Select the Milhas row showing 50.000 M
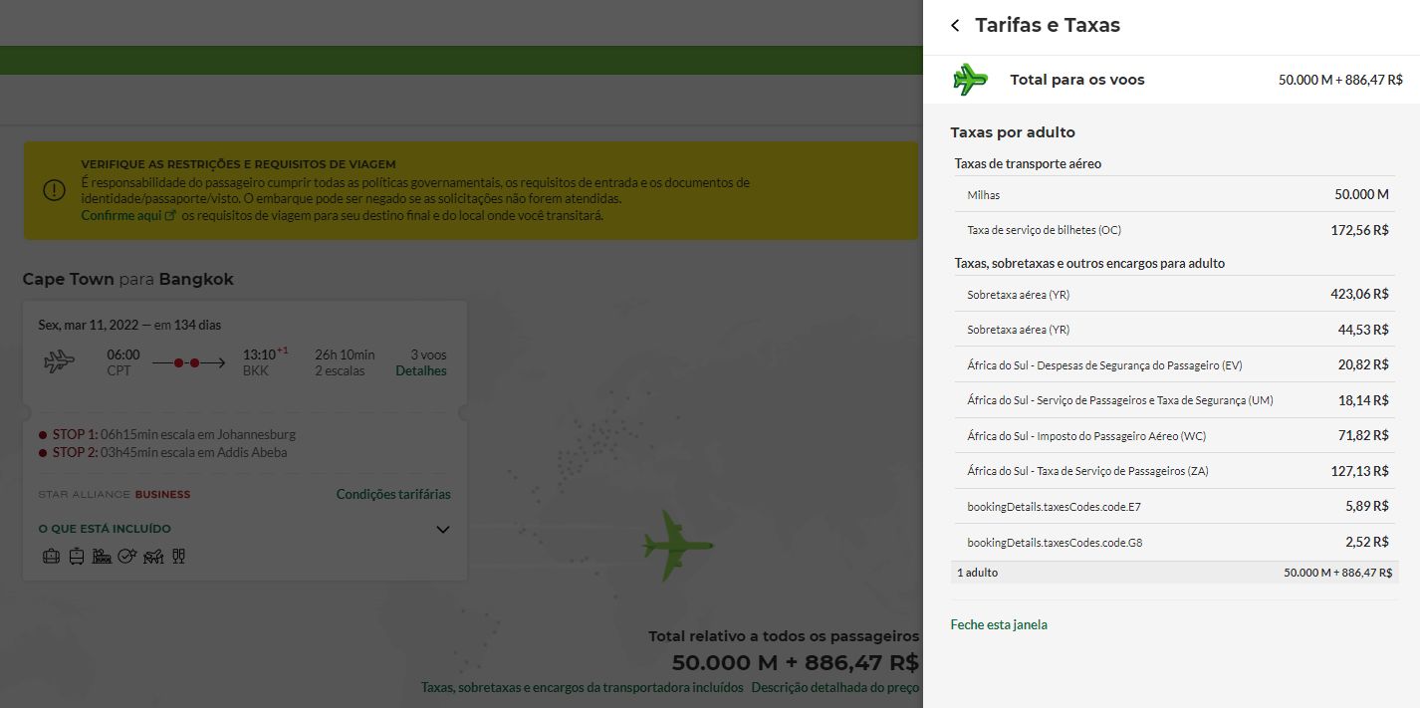1420x708 pixels. tap(1175, 194)
